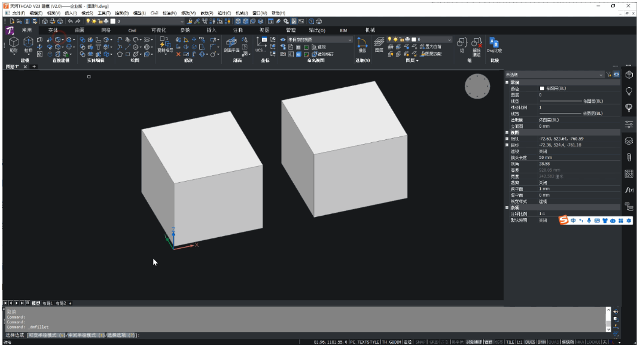This screenshot has width=640, height=349.
Task: Click the command window scroll down arrow
Action: (x=608, y=329)
